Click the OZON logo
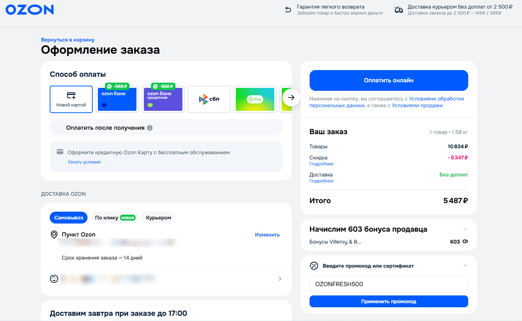This screenshot has width=522, height=321. pos(30,10)
